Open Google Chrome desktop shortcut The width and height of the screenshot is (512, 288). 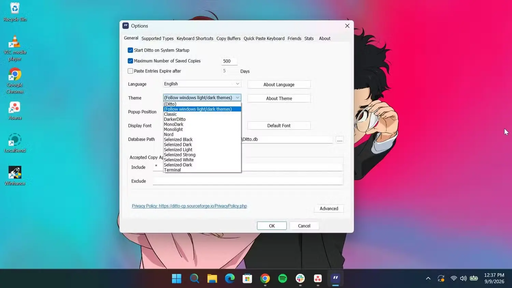pos(15,81)
